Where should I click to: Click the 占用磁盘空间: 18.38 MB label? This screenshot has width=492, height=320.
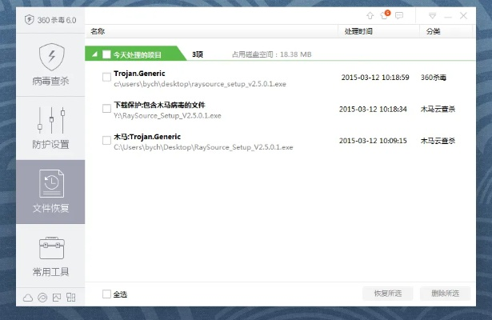pos(272,54)
